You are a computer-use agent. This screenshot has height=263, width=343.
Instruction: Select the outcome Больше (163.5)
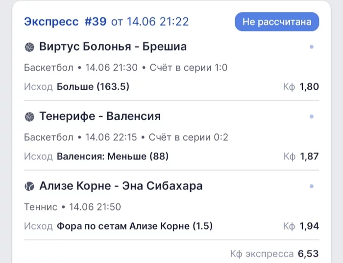tap(93, 87)
